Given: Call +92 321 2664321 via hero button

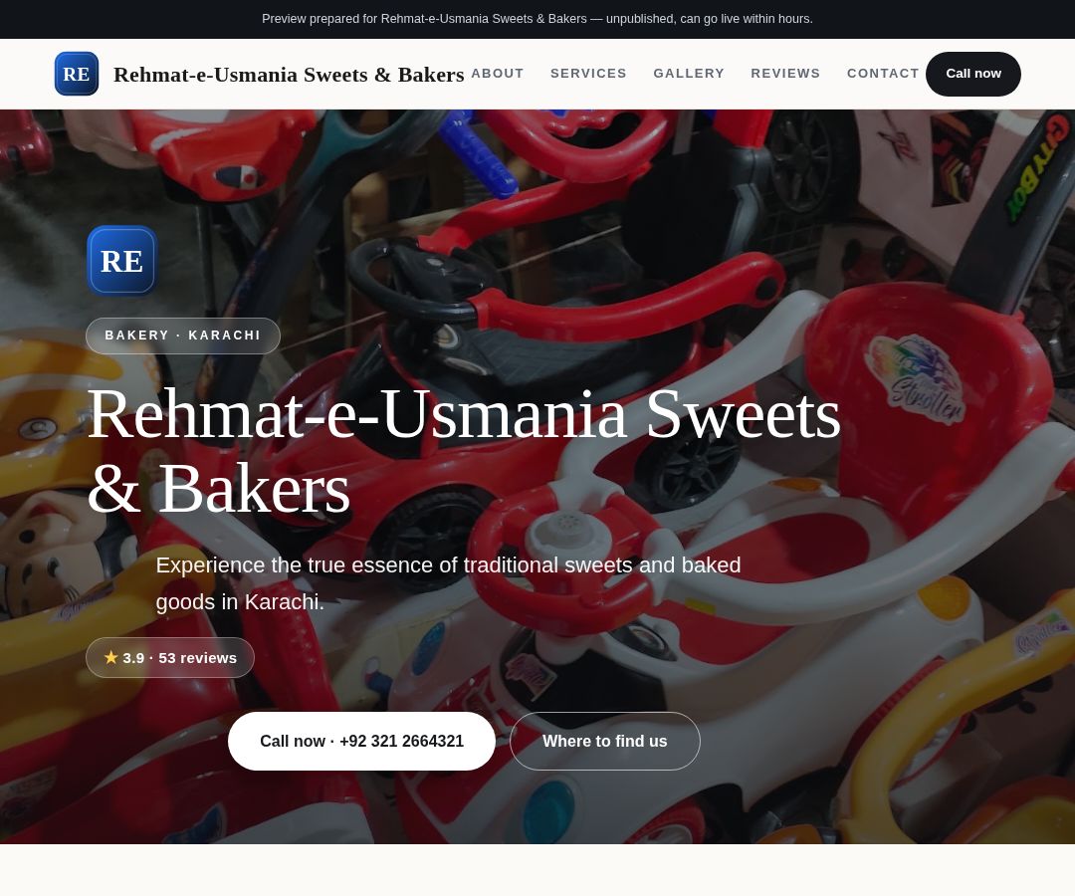Looking at the screenshot, I should tap(361, 741).
